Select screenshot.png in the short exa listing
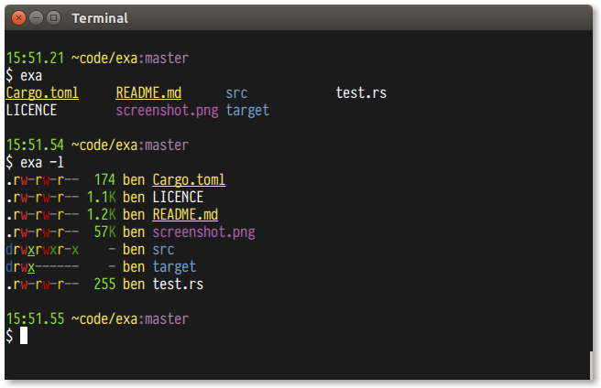This screenshot has width=601, height=388. pyautogui.click(x=167, y=110)
